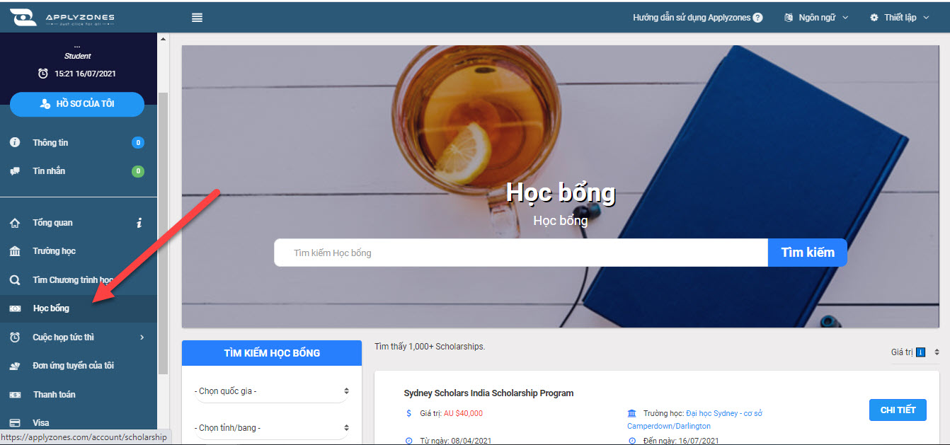Click the Tìm kiếm Học bổng search field
Image resolution: width=950 pixels, height=445 pixels.
click(521, 253)
